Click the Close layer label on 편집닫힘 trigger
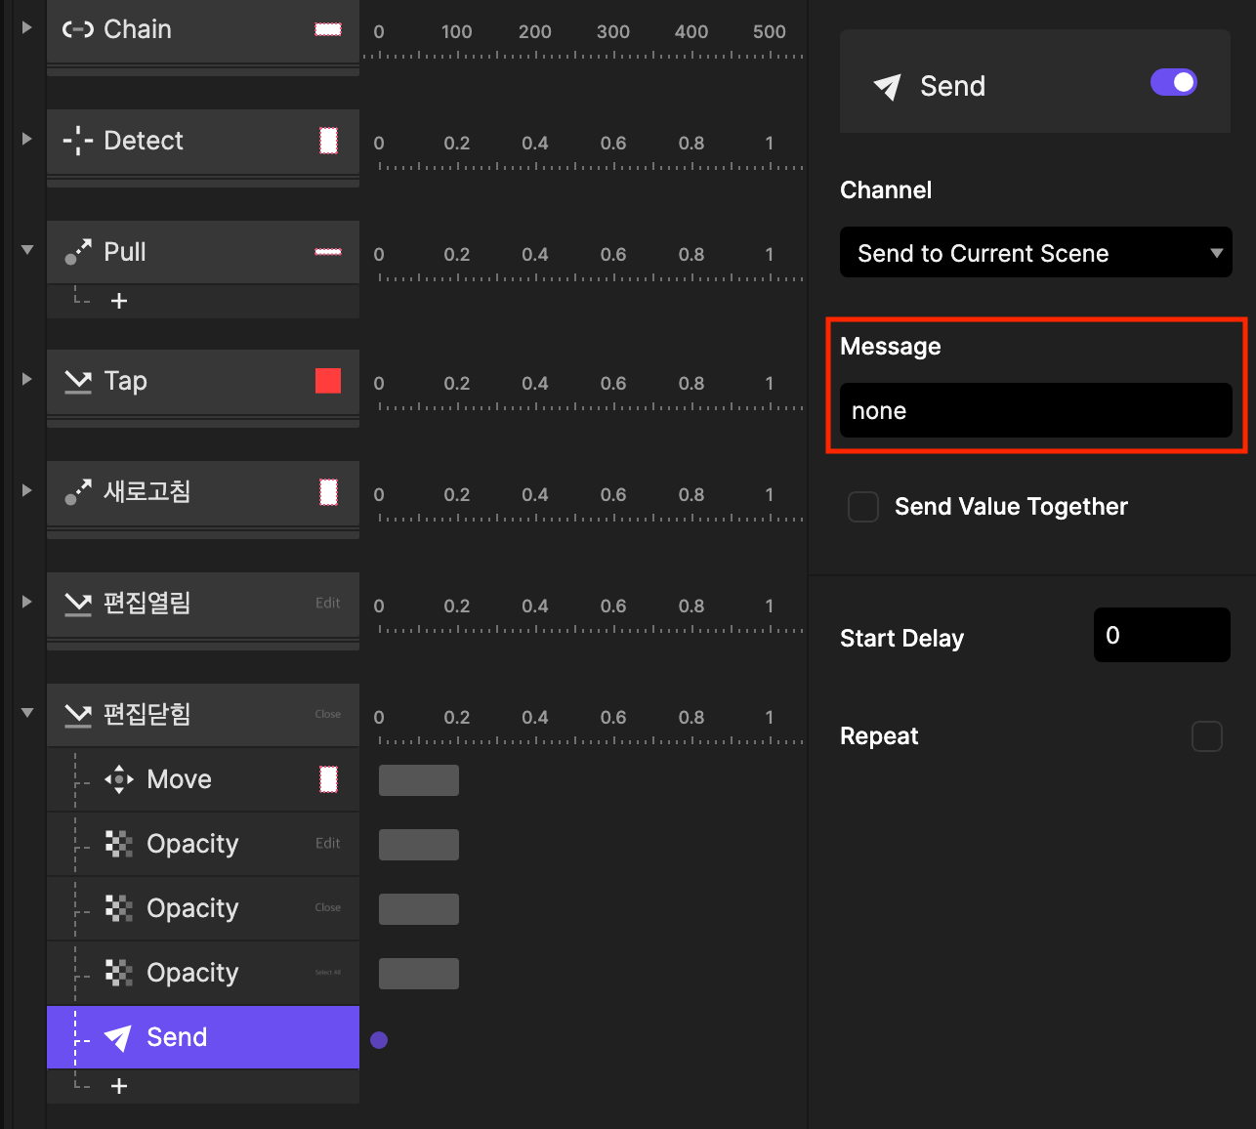 pos(328,714)
